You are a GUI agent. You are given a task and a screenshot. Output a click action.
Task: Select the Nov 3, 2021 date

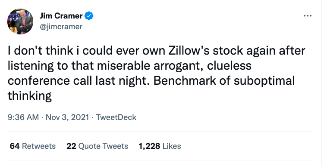click(x=67, y=117)
